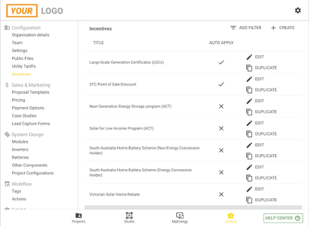Click the Control briefcase icon

click(x=230, y=215)
